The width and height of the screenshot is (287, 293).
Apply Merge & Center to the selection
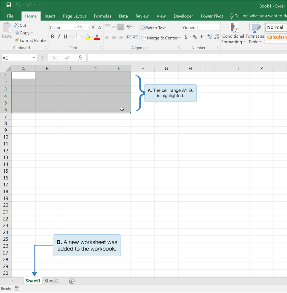click(x=158, y=38)
